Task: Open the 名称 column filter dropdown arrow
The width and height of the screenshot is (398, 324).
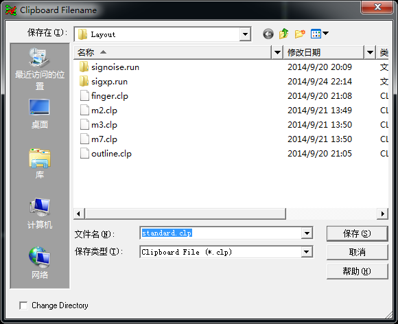Action: (x=277, y=53)
